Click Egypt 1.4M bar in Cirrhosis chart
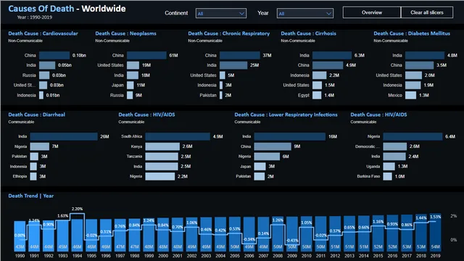Viewport: 464px width, 261px height. [317, 95]
